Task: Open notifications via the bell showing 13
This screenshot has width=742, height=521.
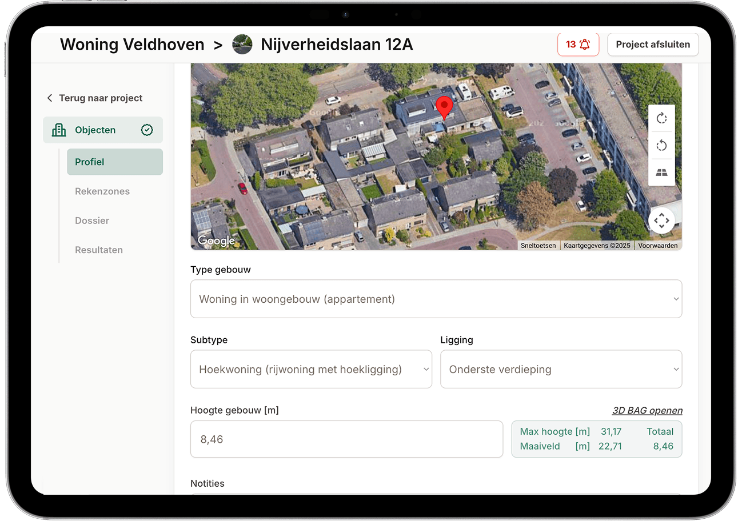Action: [x=578, y=44]
